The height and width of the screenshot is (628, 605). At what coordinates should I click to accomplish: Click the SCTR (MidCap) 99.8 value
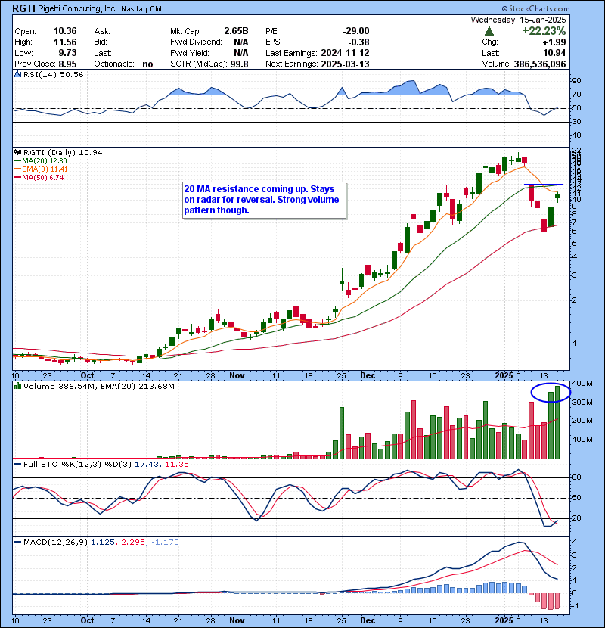click(x=239, y=64)
